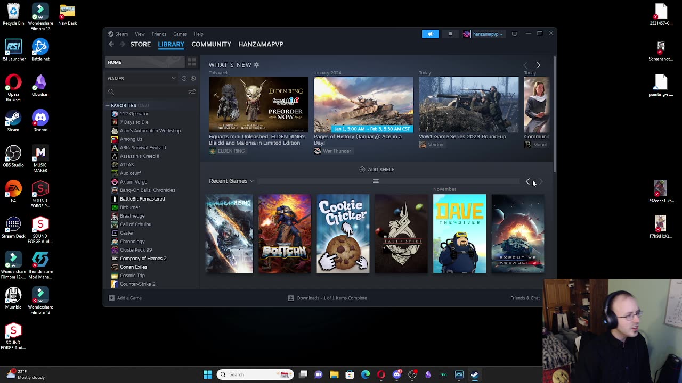Open OBS Studio desktop shortcut
The height and width of the screenshot is (383, 682).
click(13, 156)
